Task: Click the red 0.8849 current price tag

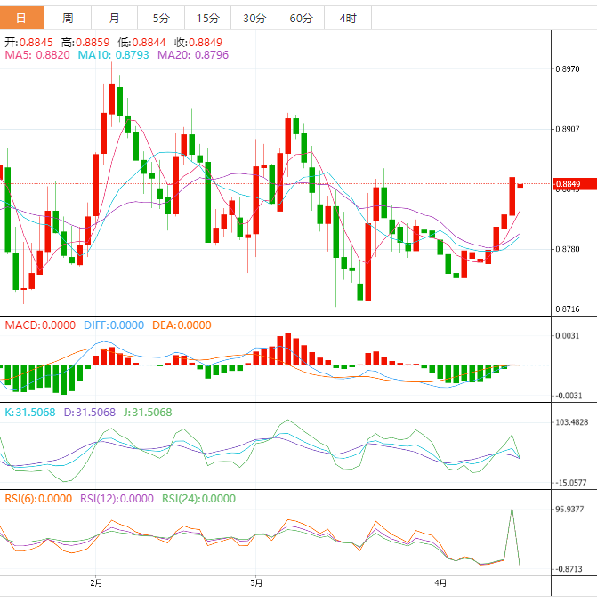Action: 568,184
